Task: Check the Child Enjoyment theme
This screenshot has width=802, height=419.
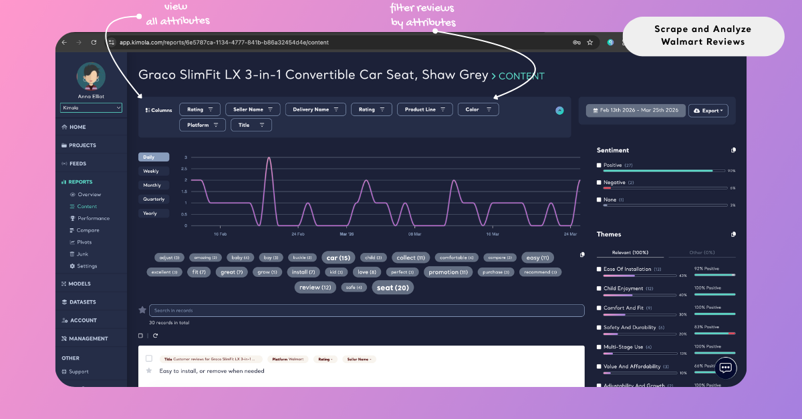Action: (599, 288)
